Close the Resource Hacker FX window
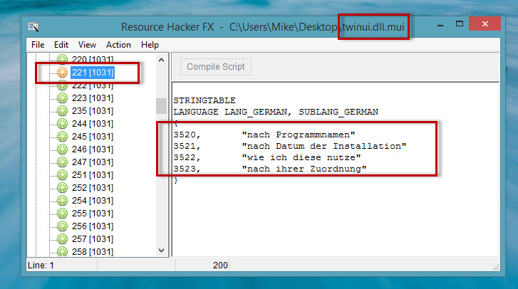 485,23
